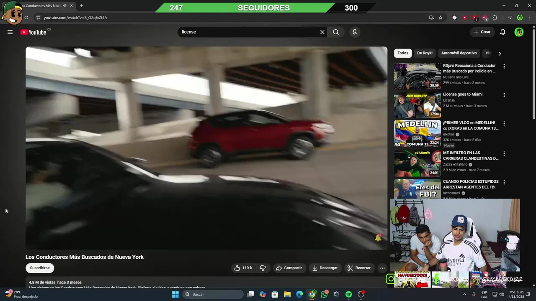Download the video with Descargar

click(x=325, y=268)
